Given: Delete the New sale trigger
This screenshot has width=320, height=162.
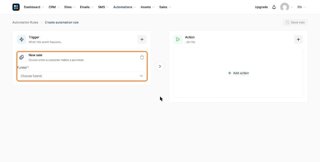Looking at the screenshot, I should click(142, 57).
